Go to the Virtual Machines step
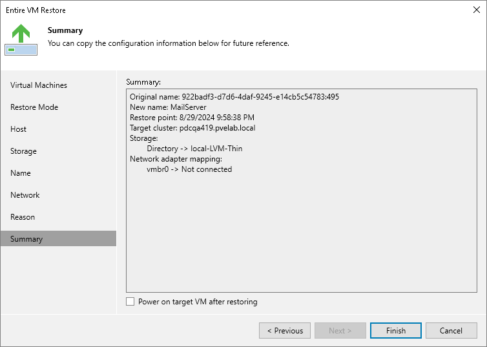Image resolution: width=487 pixels, height=347 pixels. 39,85
